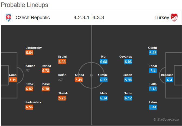This screenshot has height=126, width=182.
Task: Click the player name Kadlec
Action: click(x=30, y=66)
